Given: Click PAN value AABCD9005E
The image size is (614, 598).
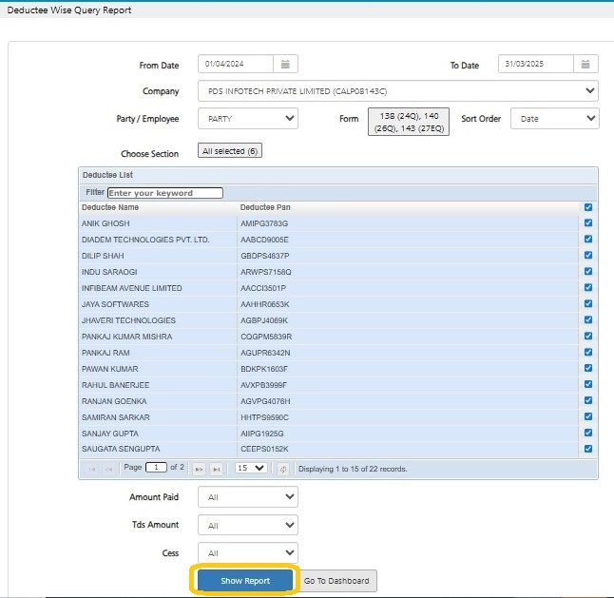Looking at the screenshot, I should [x=265, y=240].
